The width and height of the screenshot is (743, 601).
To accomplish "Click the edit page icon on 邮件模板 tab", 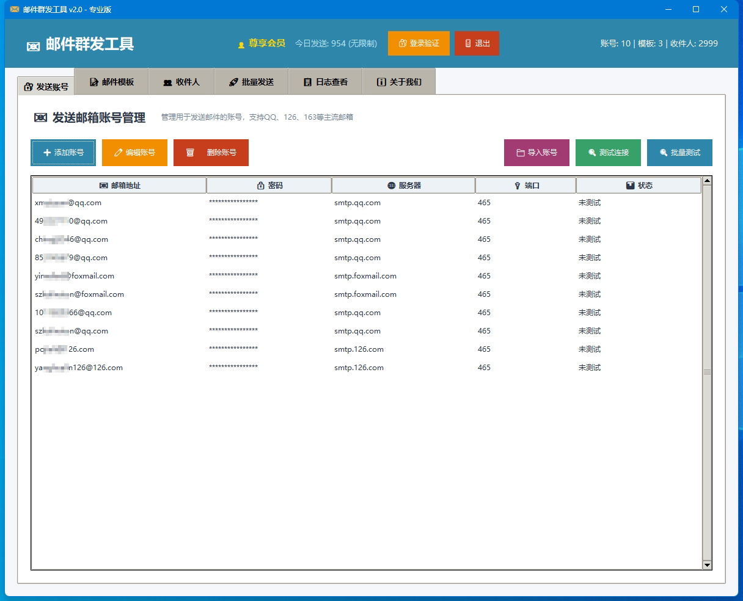I will 94,82.
